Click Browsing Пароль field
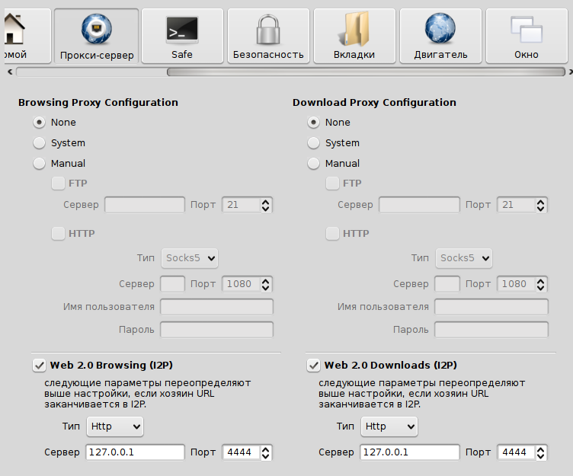The height and width of the screenshot is (476, 573). (216, 330)
